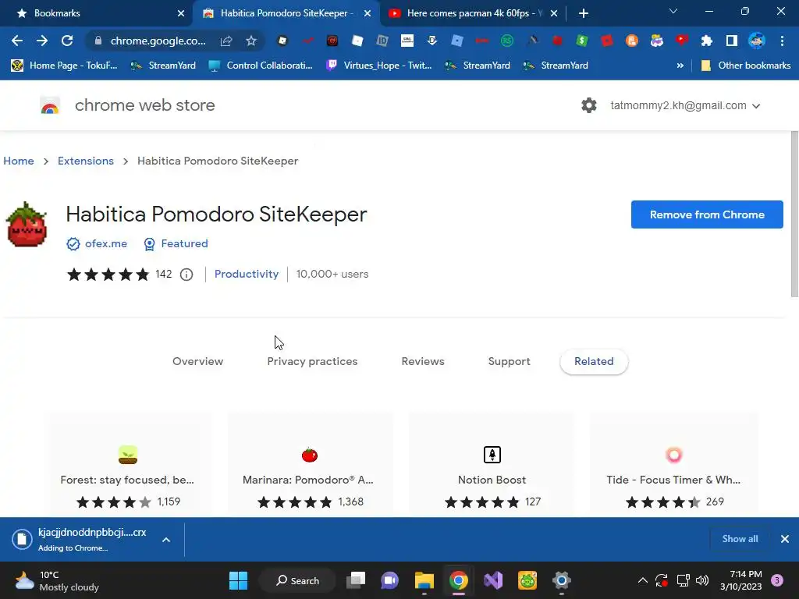
Task: Open the volume speaker tray icon
Action: point(702,580)
